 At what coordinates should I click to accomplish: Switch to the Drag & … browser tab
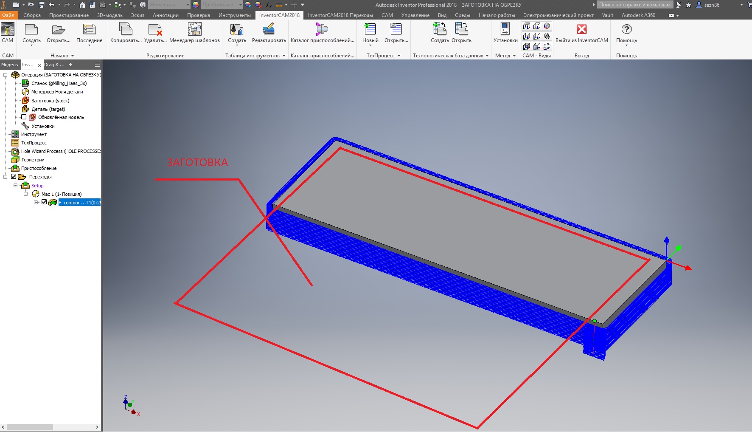click(54, 65)
